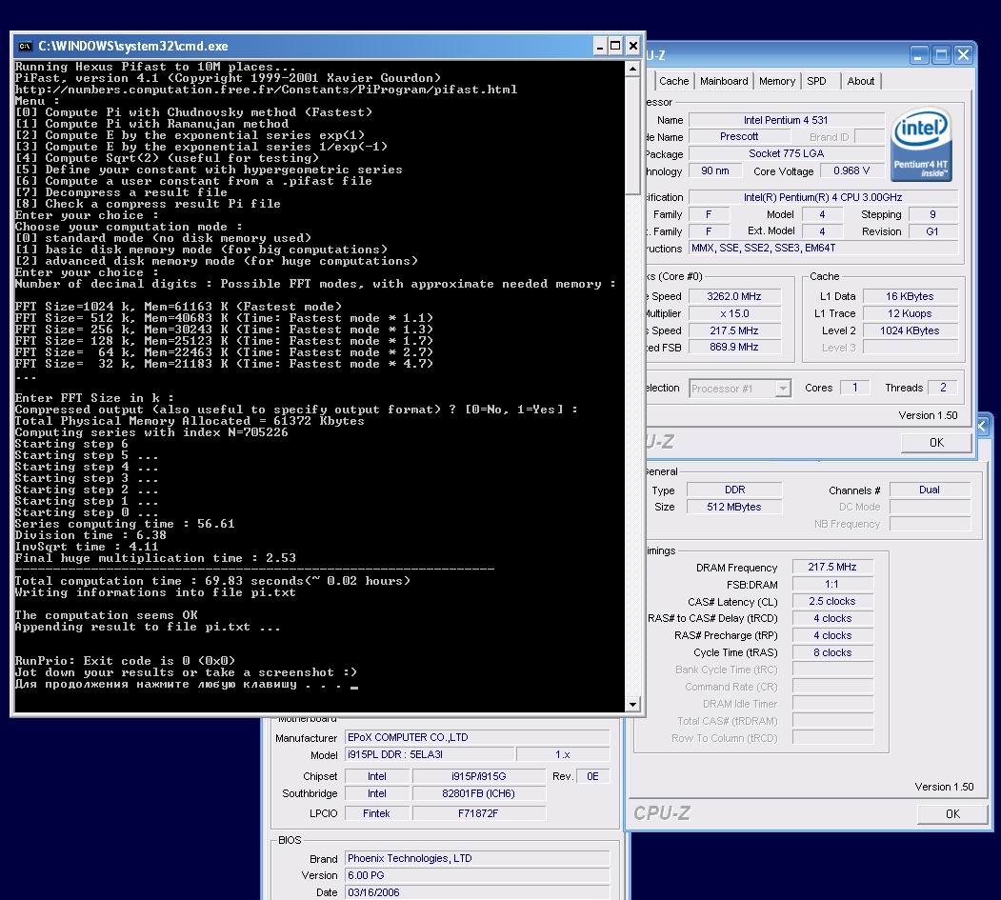Click the BIOS version '6.00 PG'

[477, 875]
